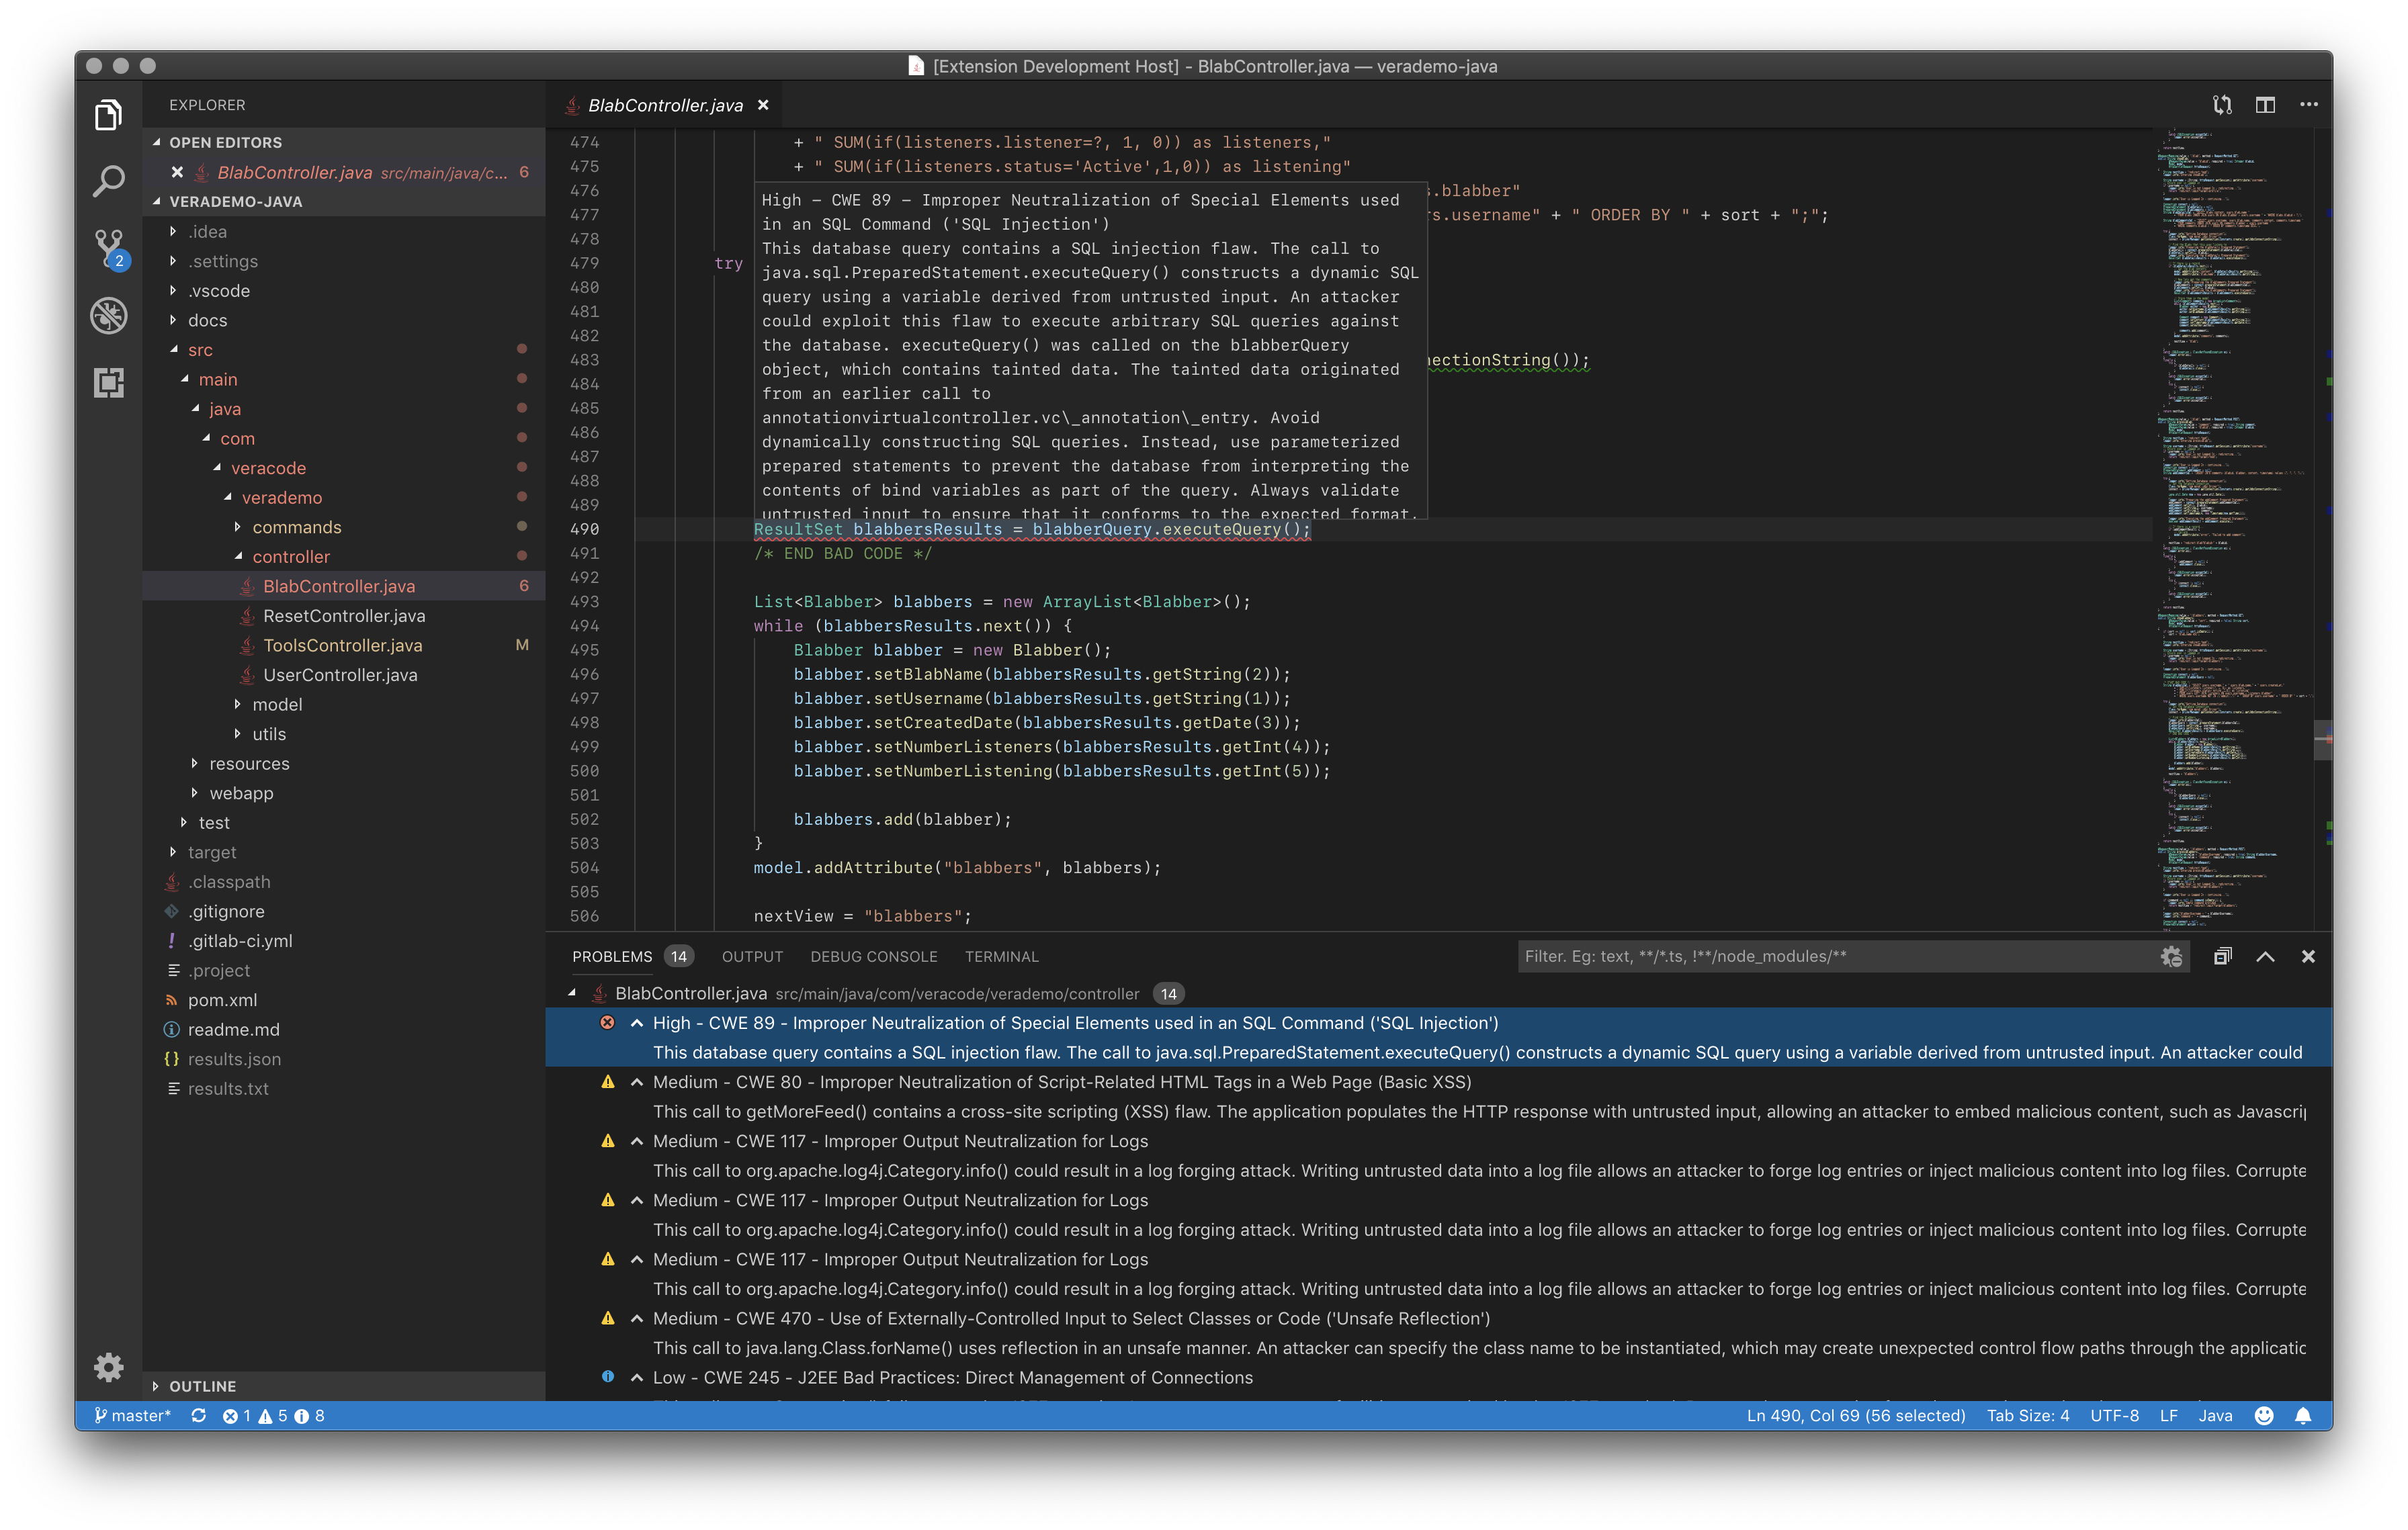Click the minimap scrollbar slider
This screenshot has height=1530, width=2408.
[2322, 739]
